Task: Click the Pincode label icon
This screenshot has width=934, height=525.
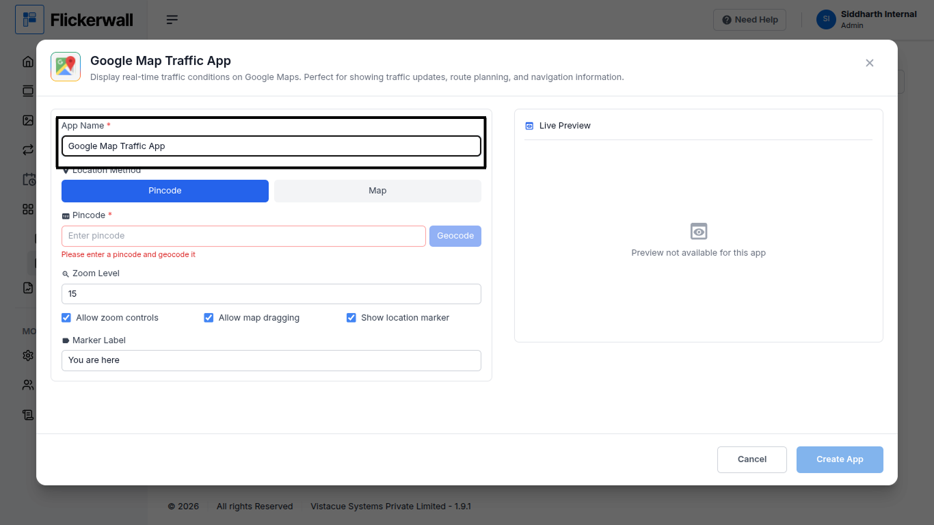Action: (66, 215)
